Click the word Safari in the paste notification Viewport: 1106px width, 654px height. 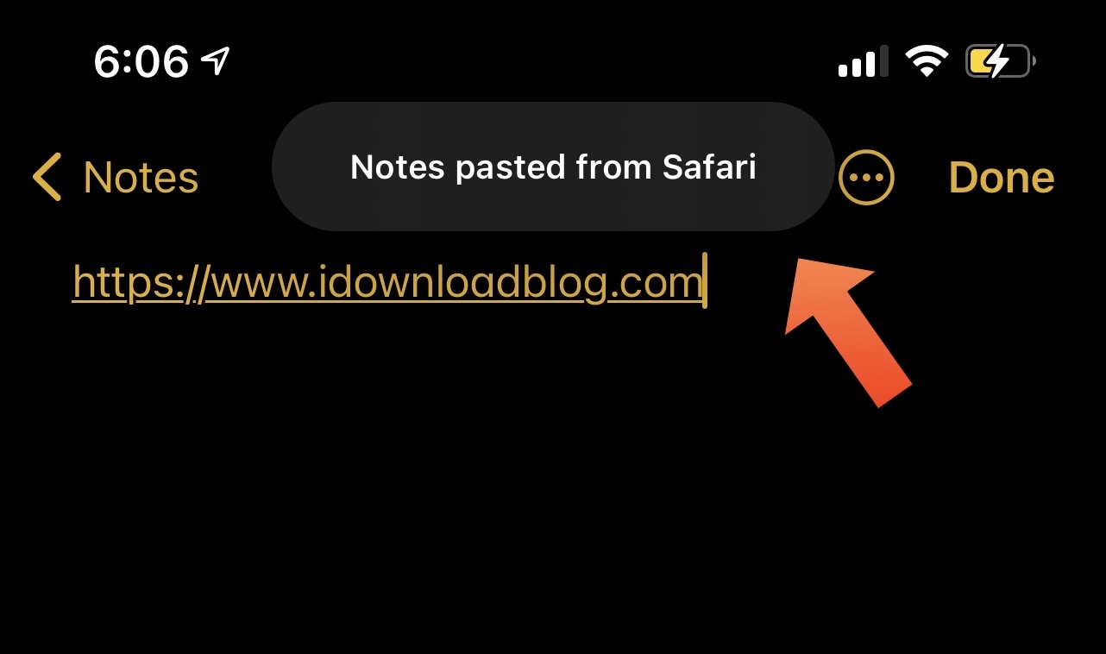709,167
